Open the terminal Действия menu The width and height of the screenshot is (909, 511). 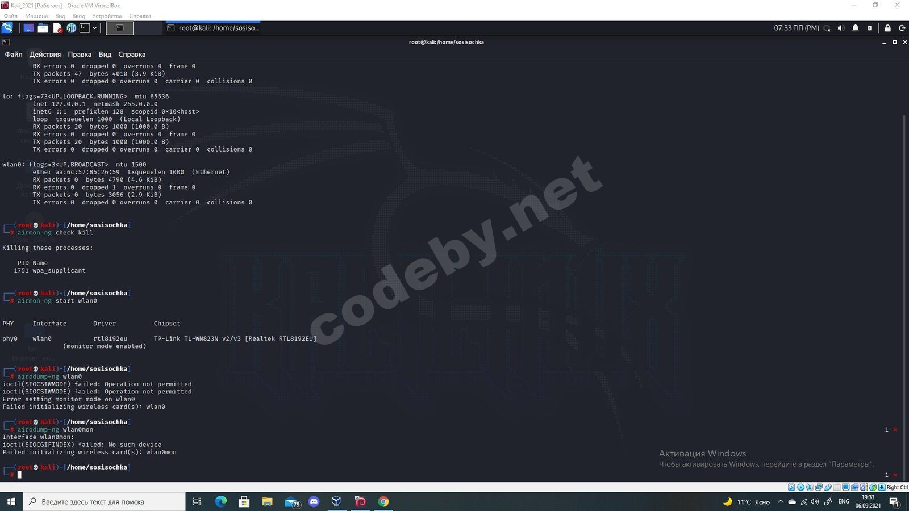coord(45,55)
